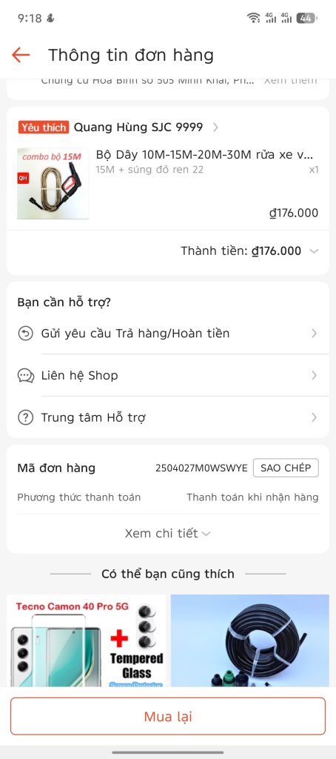Screen dimensions: 336x759
Task: Expand Xem chi tiết order details
Action: pyautogui.click(x=168, y=534)
